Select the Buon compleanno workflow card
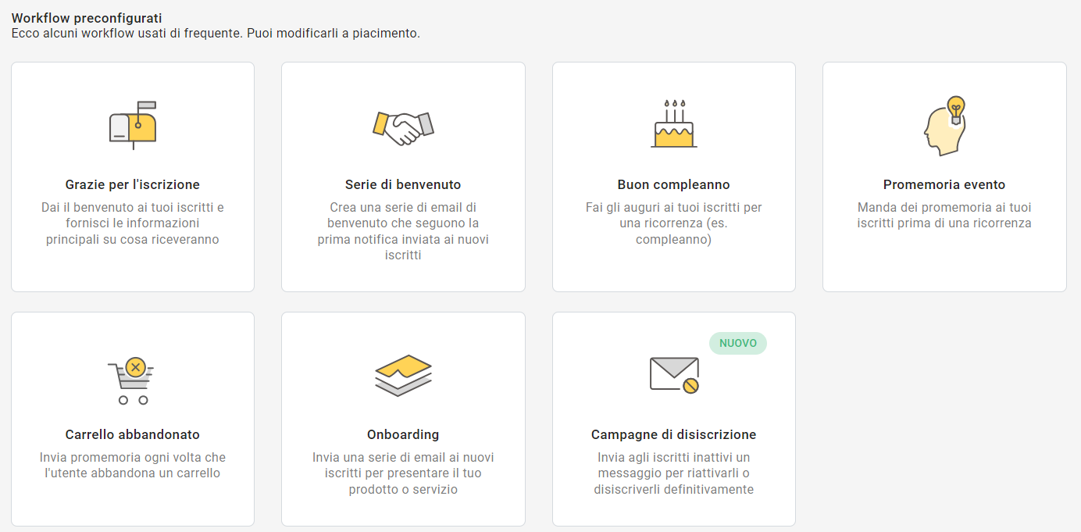Image resolution: width=1081 pixels, height=532 pixels. [x=673, y=177]
